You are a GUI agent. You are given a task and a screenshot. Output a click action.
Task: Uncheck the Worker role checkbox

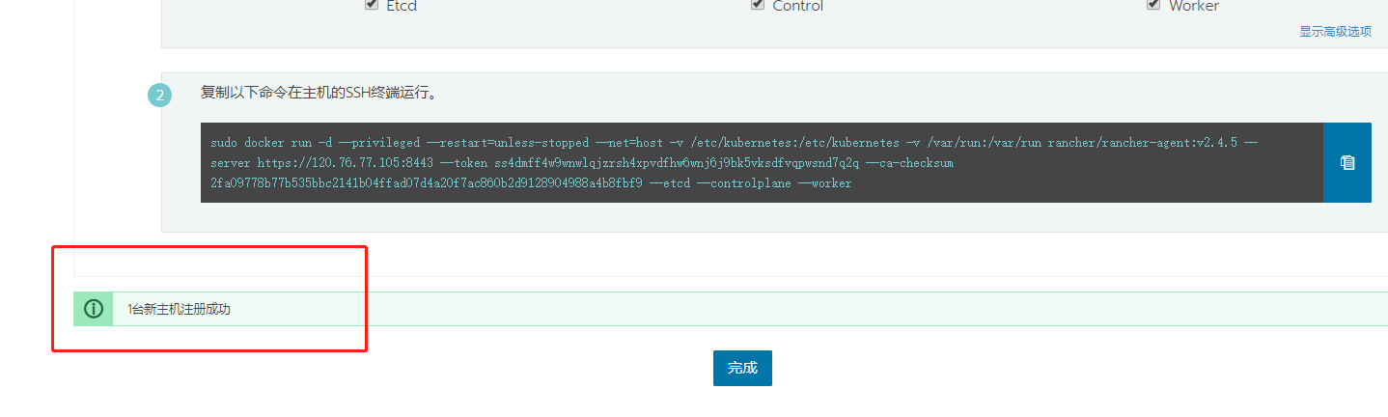(x=1153, y=5)
